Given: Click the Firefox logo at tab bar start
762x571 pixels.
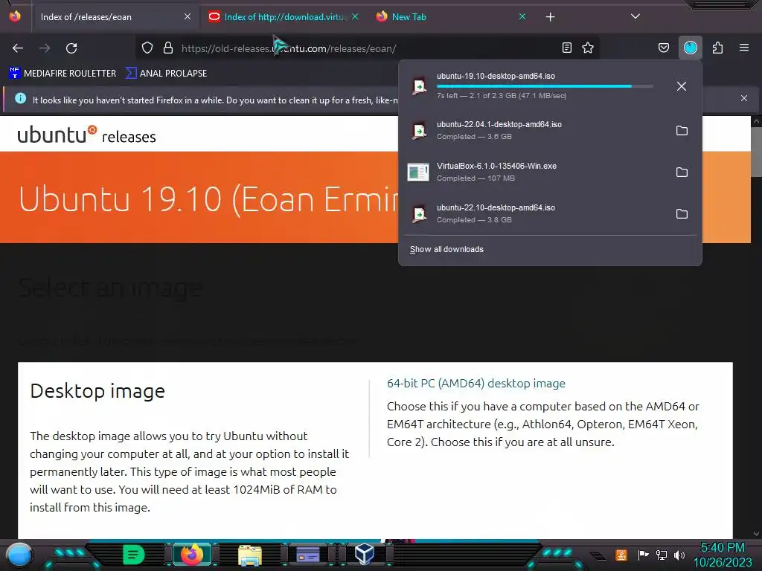Looking at the screenshot, I should pos(15,16).
